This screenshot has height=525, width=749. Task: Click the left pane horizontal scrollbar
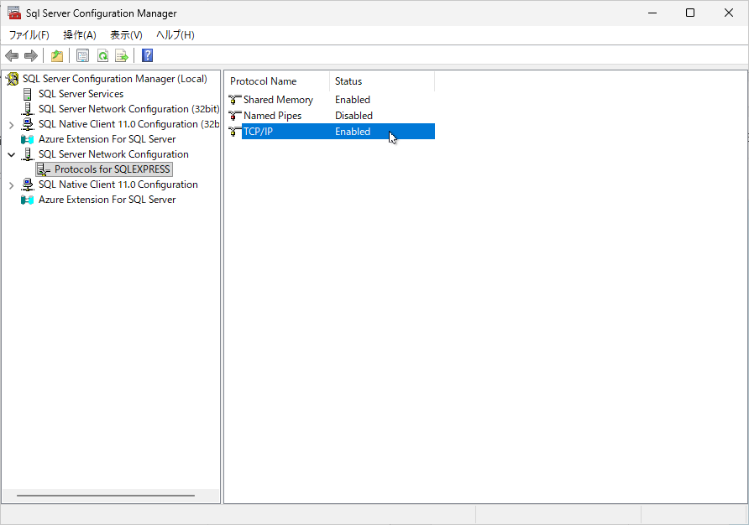tap(105, 496)
